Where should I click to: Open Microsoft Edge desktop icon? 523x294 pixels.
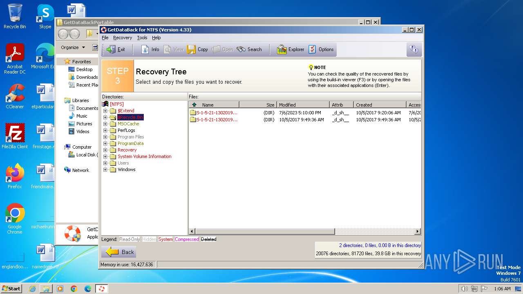tap(43, 56)
